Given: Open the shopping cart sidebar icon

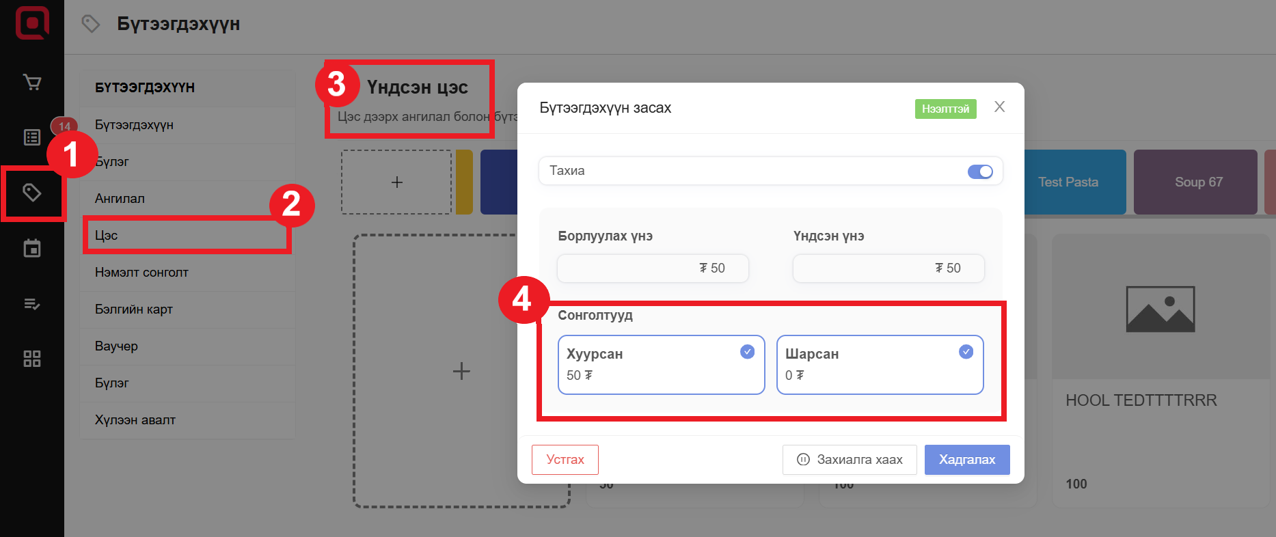Looking at the screenshot, I should click(32, 83).
